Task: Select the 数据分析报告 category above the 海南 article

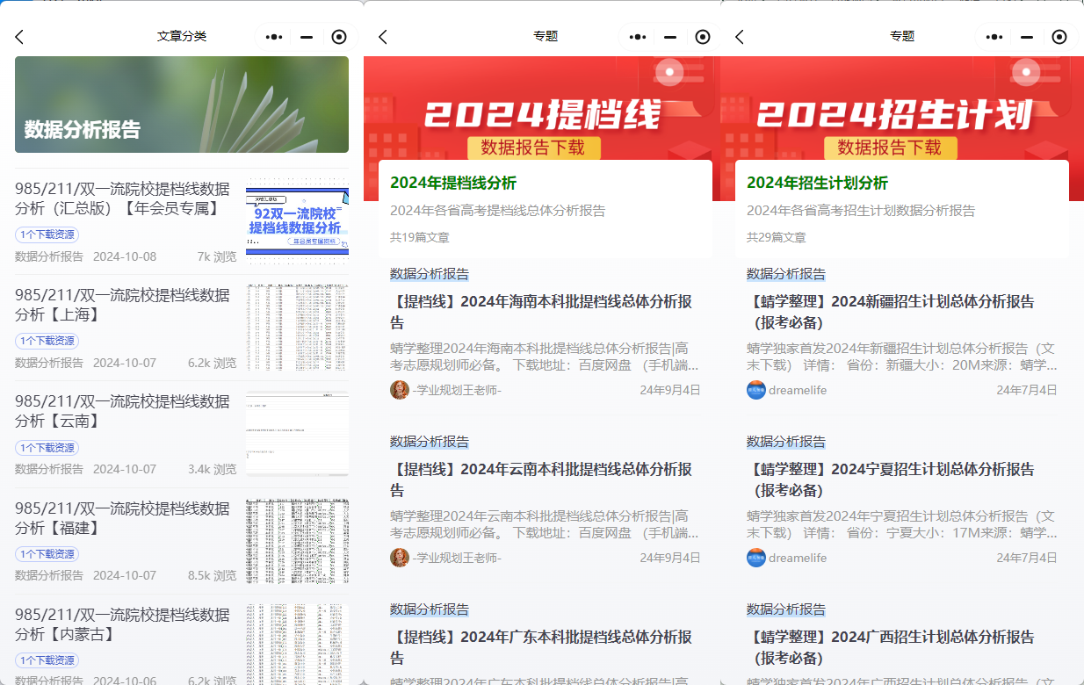Action: (x=428, y=274)
